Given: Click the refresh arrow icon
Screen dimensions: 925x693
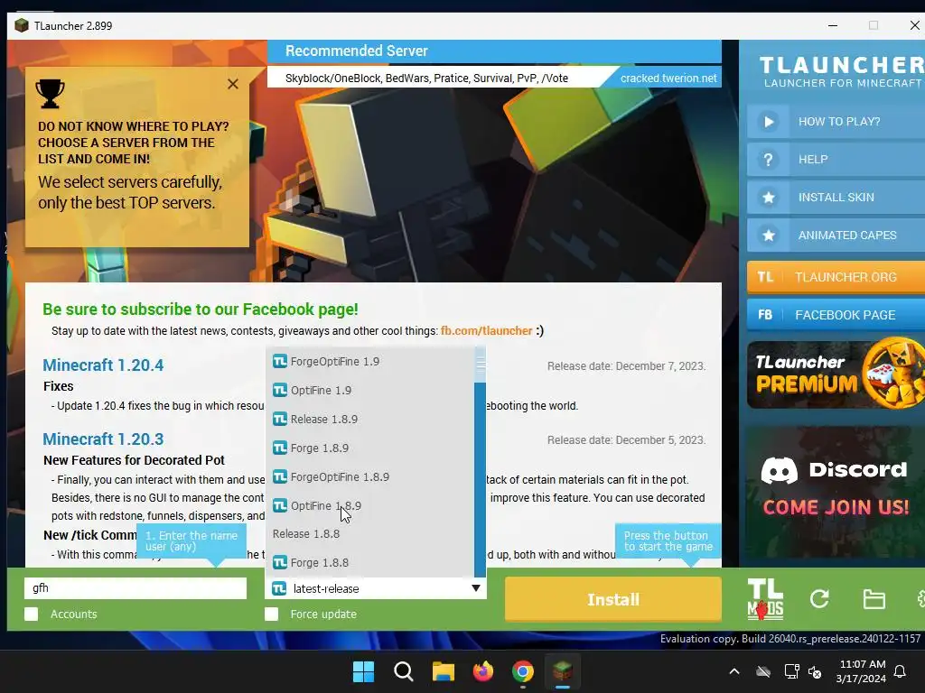Looking at the screenshot, I should tap(819, 599).
